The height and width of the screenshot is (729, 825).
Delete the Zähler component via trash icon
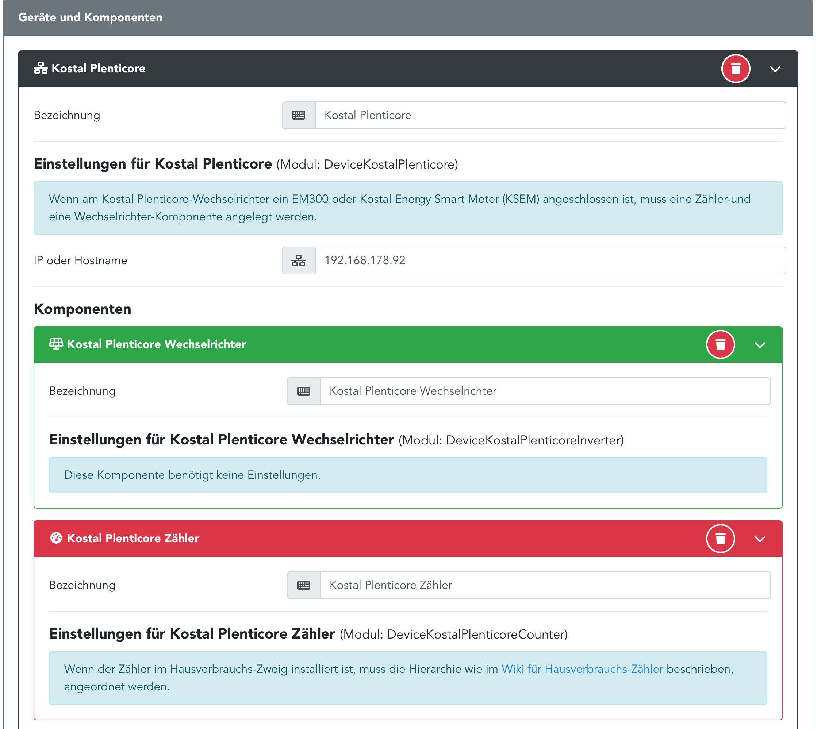[x=720, y=539]
